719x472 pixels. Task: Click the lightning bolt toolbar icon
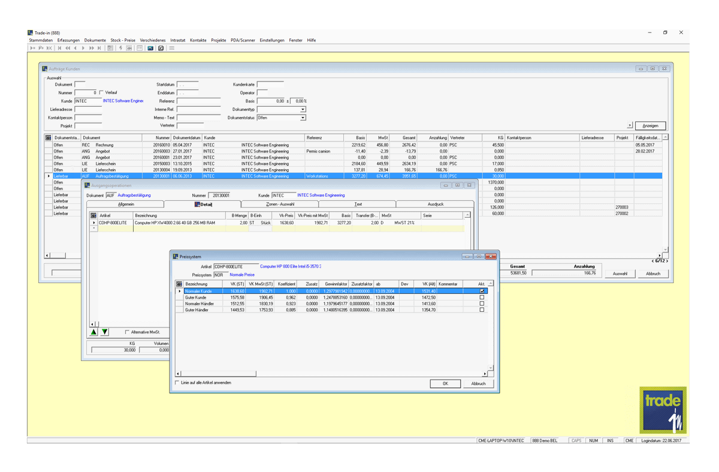tap(120, 48)
